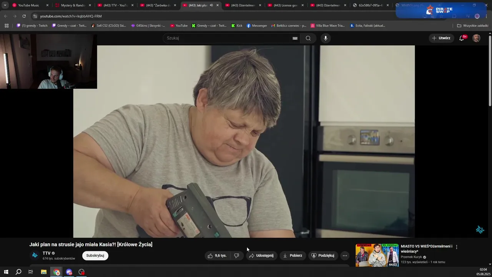Open Betklicz czerwiec bookmark
The width and height of the screenshot is (492, 277).
coord(288,26)
